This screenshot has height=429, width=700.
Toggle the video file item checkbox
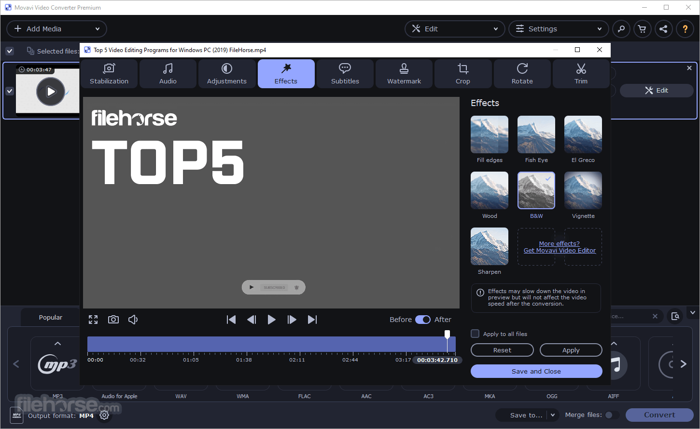(10, 91)
